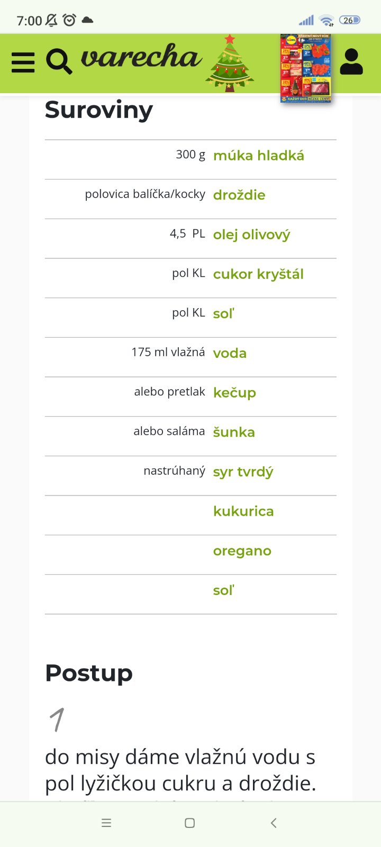Screen dimensions: 381x847
Task: Select the šunka ingredient link
Action: click(234, 432)
